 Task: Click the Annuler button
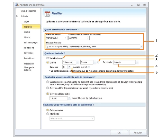(x=138, y=133)
